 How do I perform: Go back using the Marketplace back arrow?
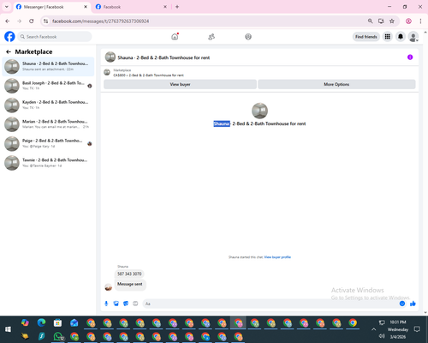[x=9, y=51]
